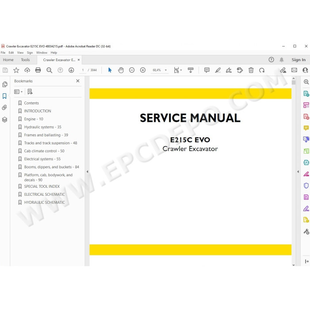Click the document scroll down arrow
Image resolution: width=310 pixels, height=310 pixels.
294,265
